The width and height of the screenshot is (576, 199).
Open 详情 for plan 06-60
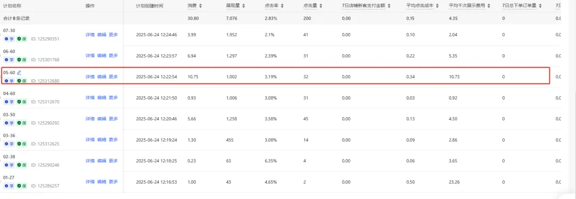(90, 56)
